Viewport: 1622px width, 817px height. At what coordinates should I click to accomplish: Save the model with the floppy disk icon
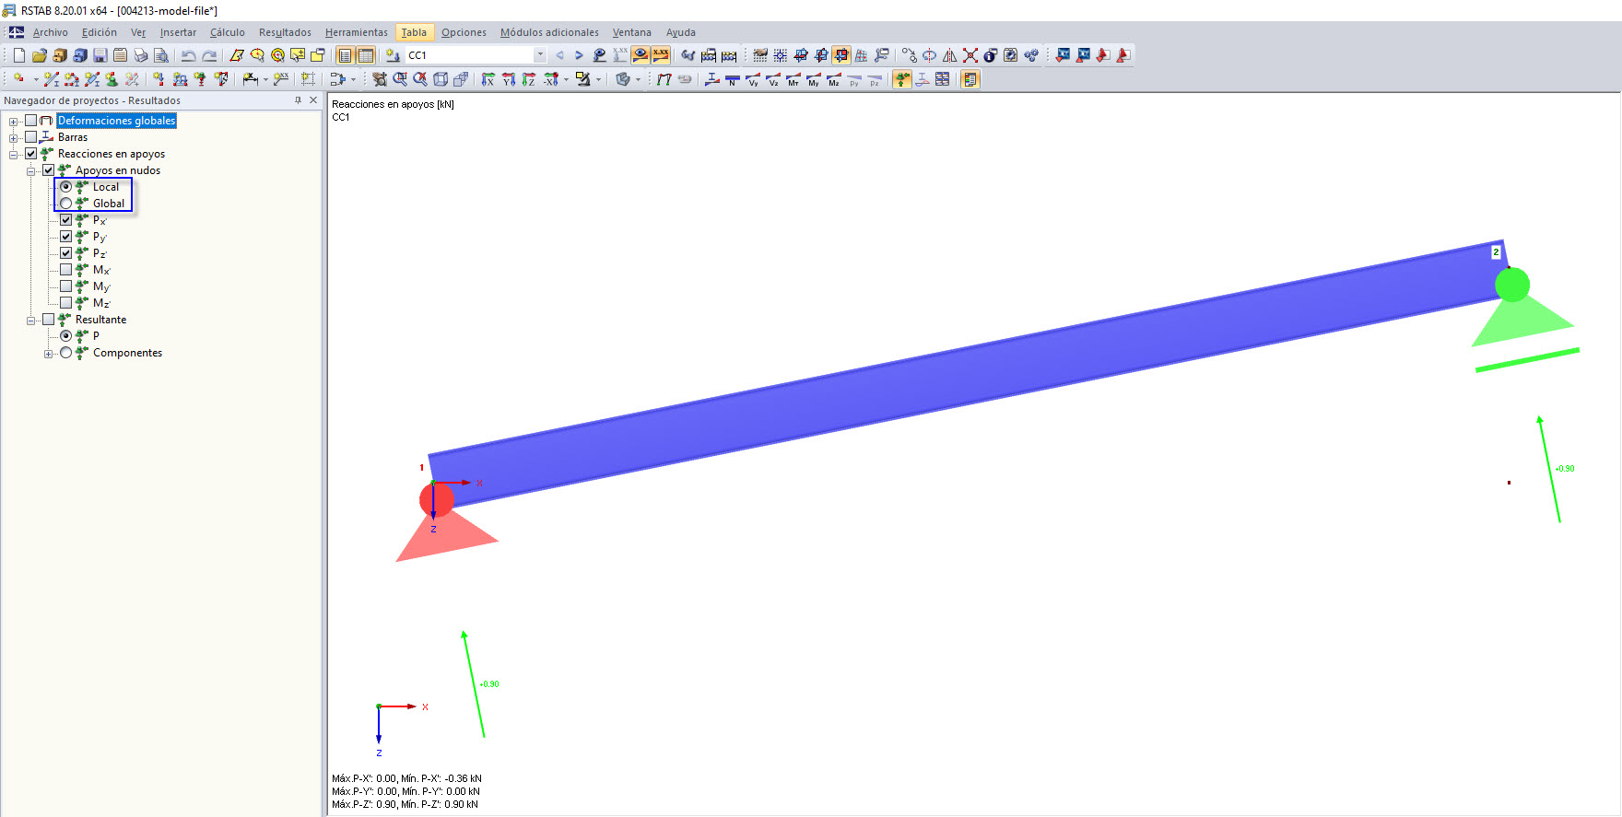pos(100,55)
